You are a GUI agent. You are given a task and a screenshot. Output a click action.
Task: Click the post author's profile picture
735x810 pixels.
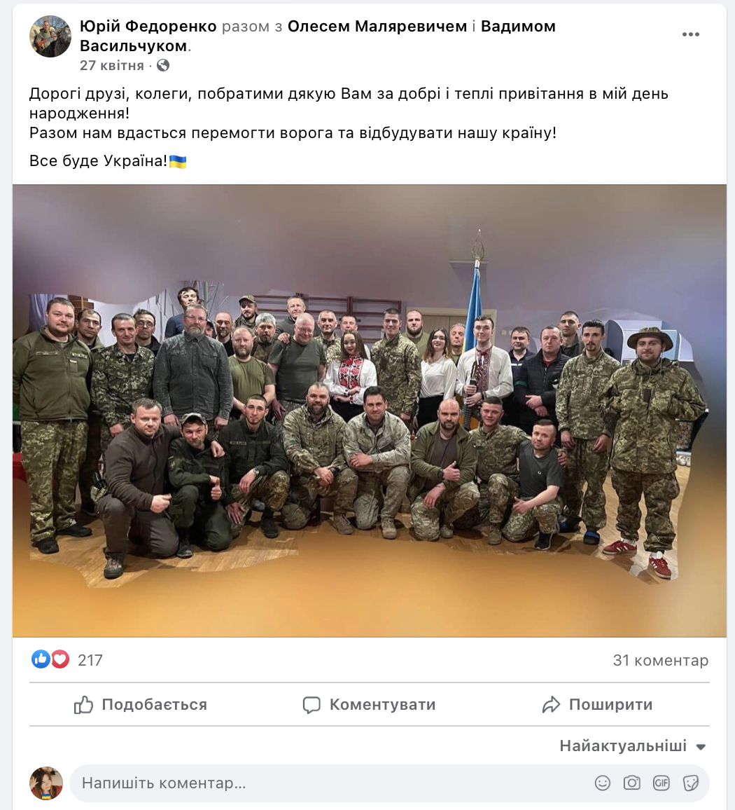[x=50, y=36]
